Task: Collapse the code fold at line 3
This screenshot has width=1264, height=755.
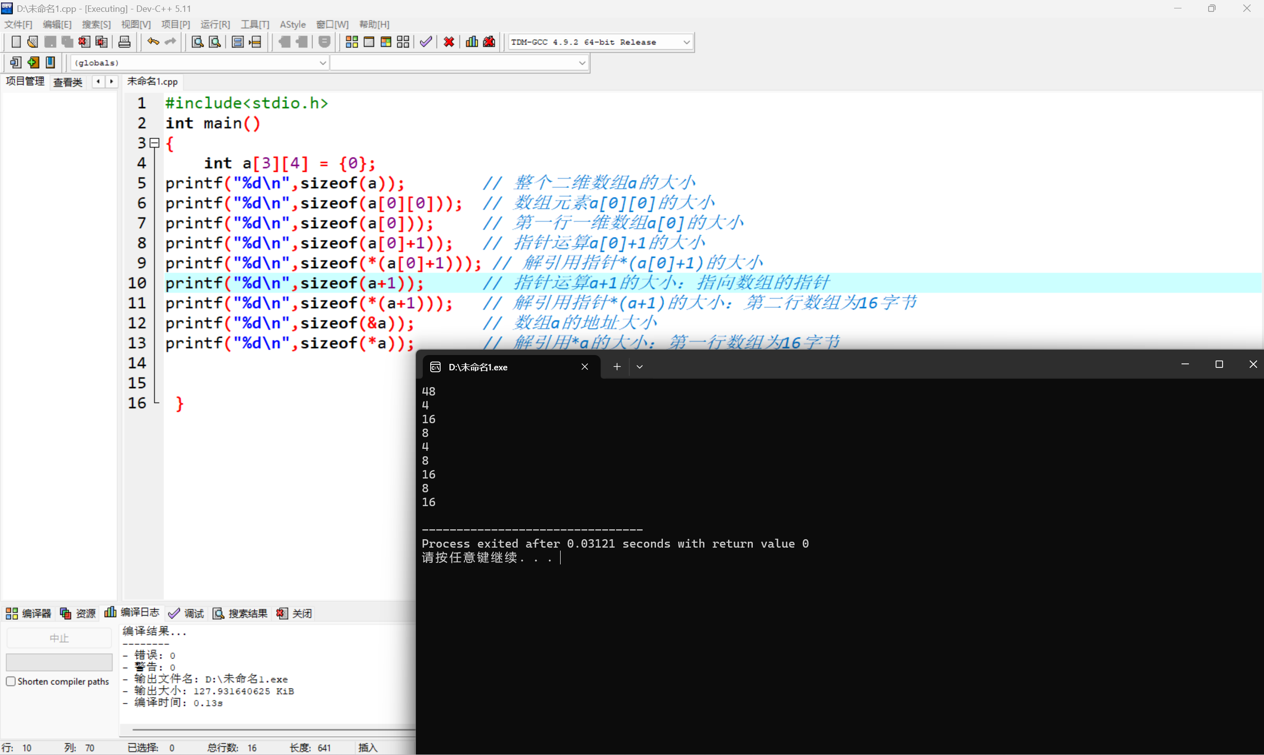Action: point(155,144)
